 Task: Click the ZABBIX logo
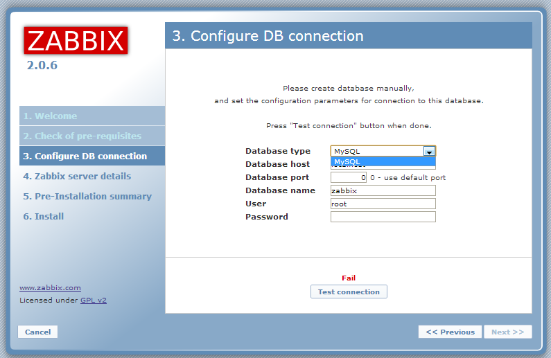[76, 40]
